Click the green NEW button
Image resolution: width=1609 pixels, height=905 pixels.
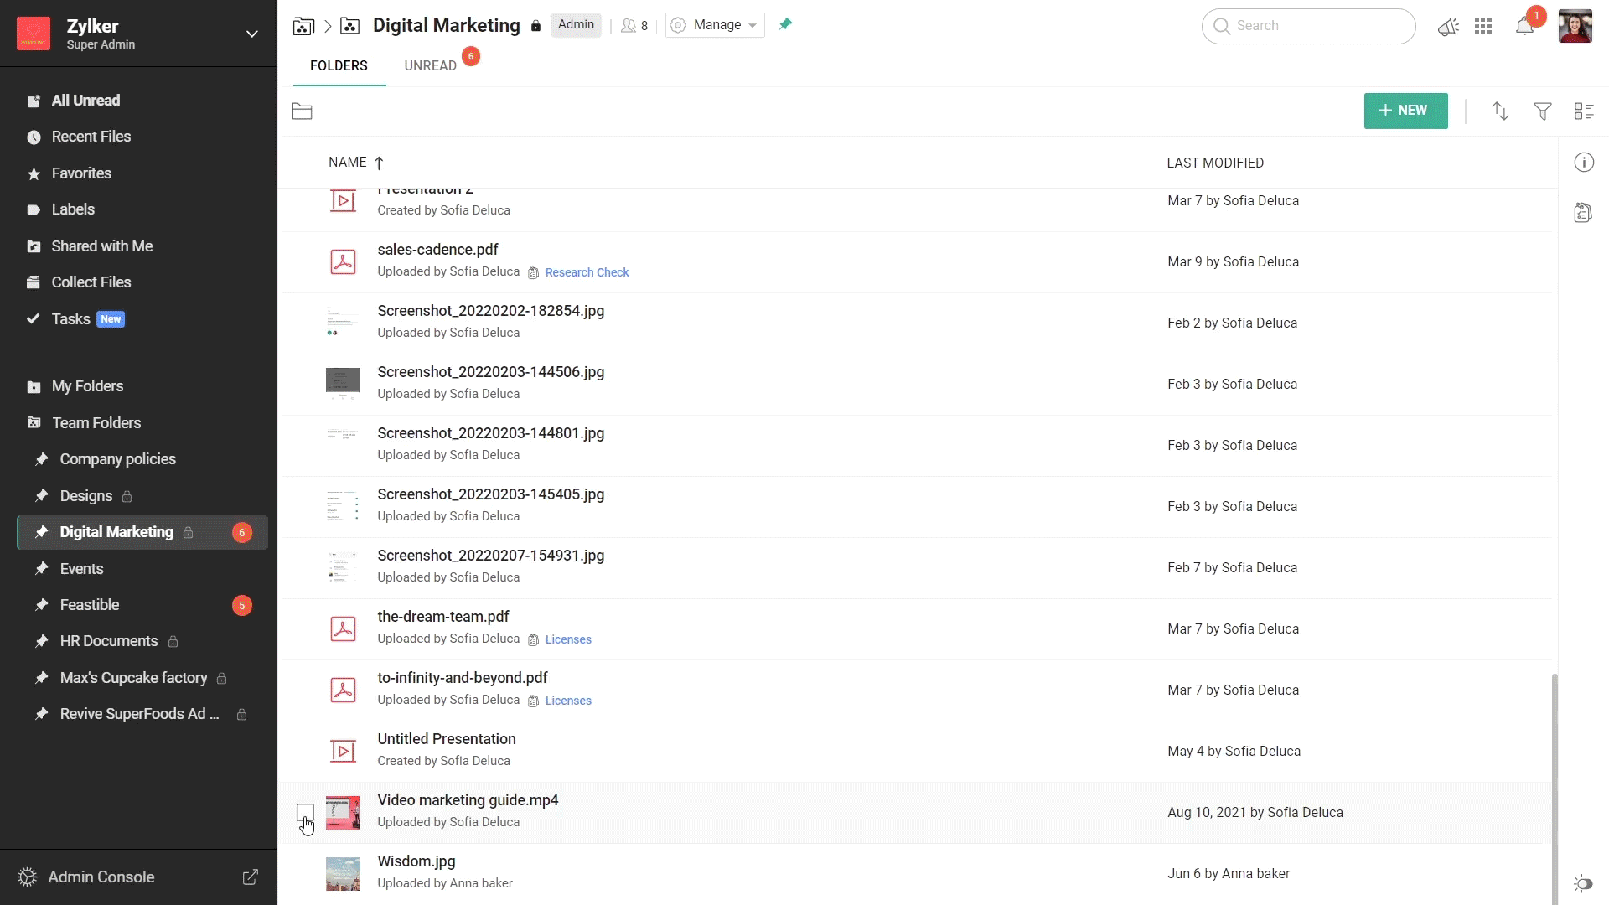[1405, 111]
